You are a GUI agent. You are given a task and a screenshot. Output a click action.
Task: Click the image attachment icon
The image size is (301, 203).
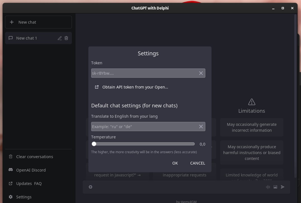point(275,187)
